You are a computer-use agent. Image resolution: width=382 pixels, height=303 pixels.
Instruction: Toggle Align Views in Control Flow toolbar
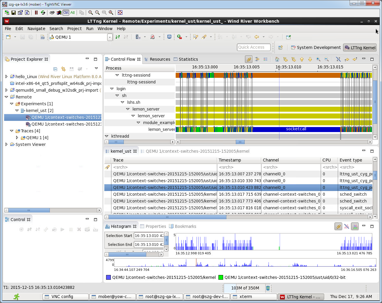click(249, 59)
